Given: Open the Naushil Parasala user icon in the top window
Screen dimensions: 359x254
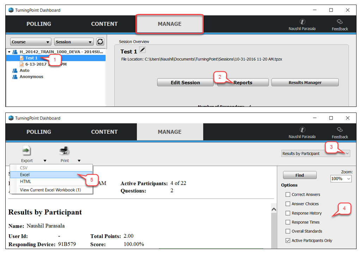Looking at the screenshot, I should (302, 22).
